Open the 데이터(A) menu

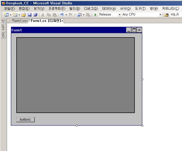coord(109,9)
